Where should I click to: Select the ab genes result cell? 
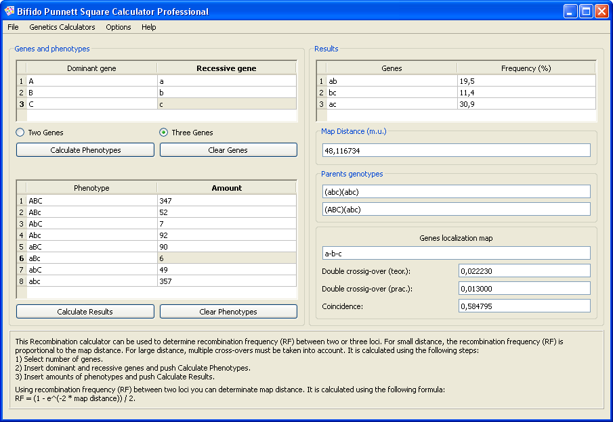click(x=392, y=80)
